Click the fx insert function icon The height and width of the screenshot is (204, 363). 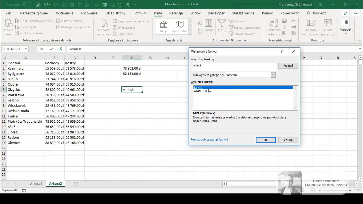pos(61,49)
